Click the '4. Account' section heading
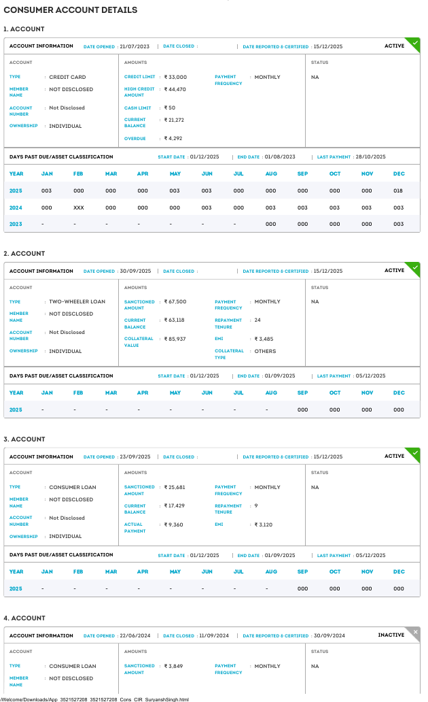This screenshot has width=428, height=702. (24, 618)
